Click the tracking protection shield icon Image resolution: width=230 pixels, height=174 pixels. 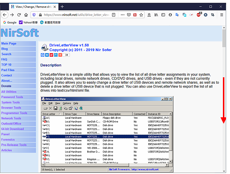[x=34, y=15]
